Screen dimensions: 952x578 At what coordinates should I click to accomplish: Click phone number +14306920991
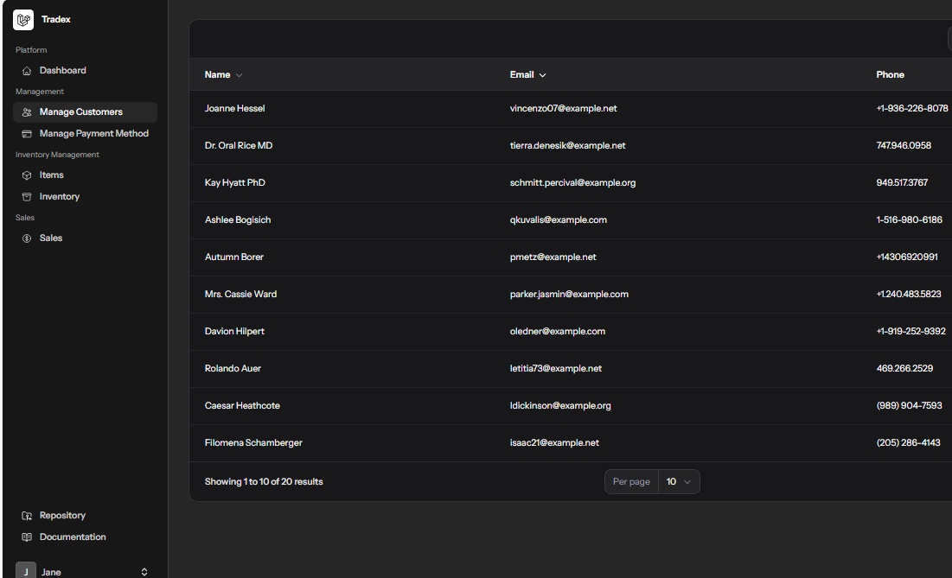click(907, 257)
